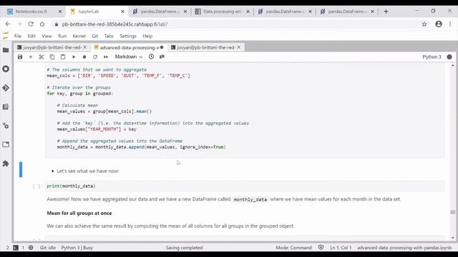Open the browser profile icon
This screenshot has width=458, height=257.
439,24
